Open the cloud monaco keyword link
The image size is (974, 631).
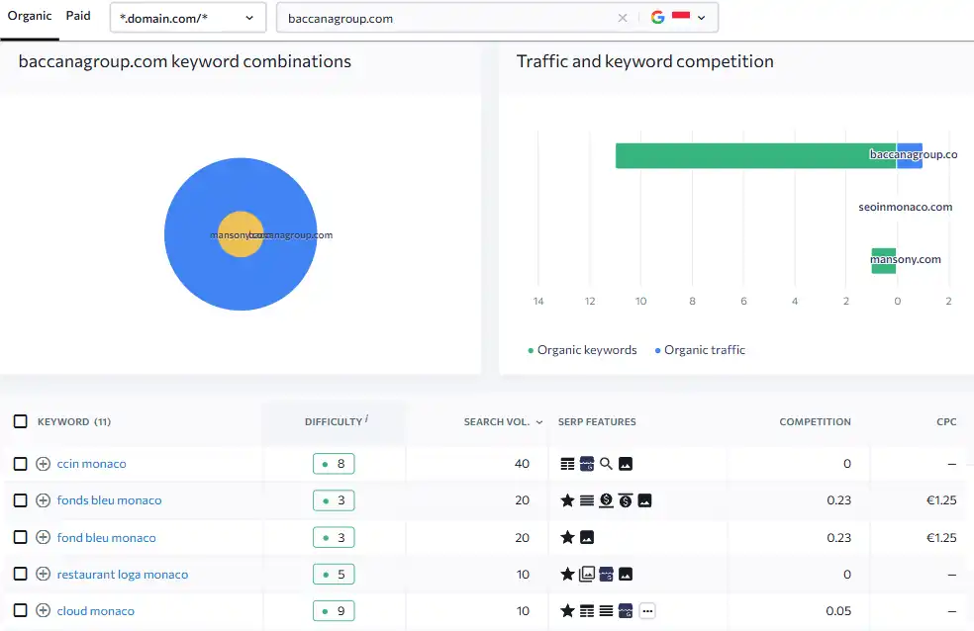pos(96,610)
